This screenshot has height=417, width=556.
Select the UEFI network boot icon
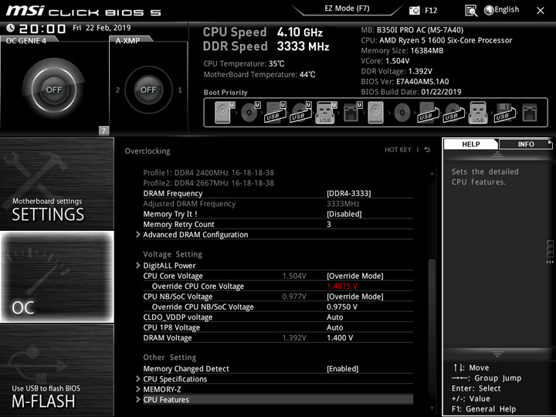[352, 113]
